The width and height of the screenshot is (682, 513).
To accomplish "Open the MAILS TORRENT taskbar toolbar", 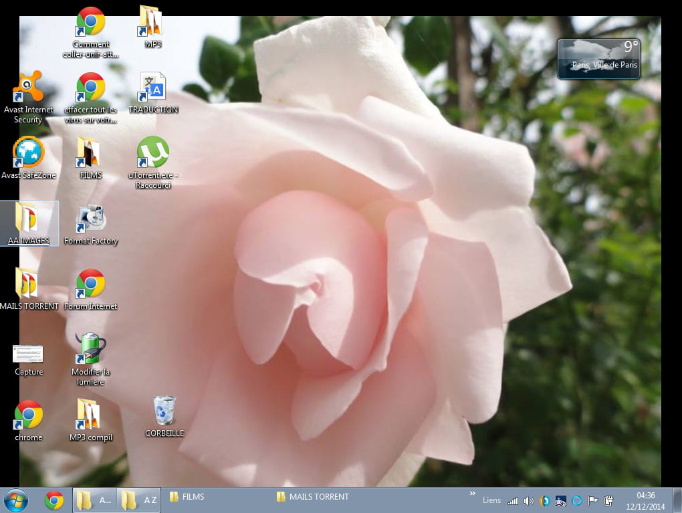I will coord(313,497).
